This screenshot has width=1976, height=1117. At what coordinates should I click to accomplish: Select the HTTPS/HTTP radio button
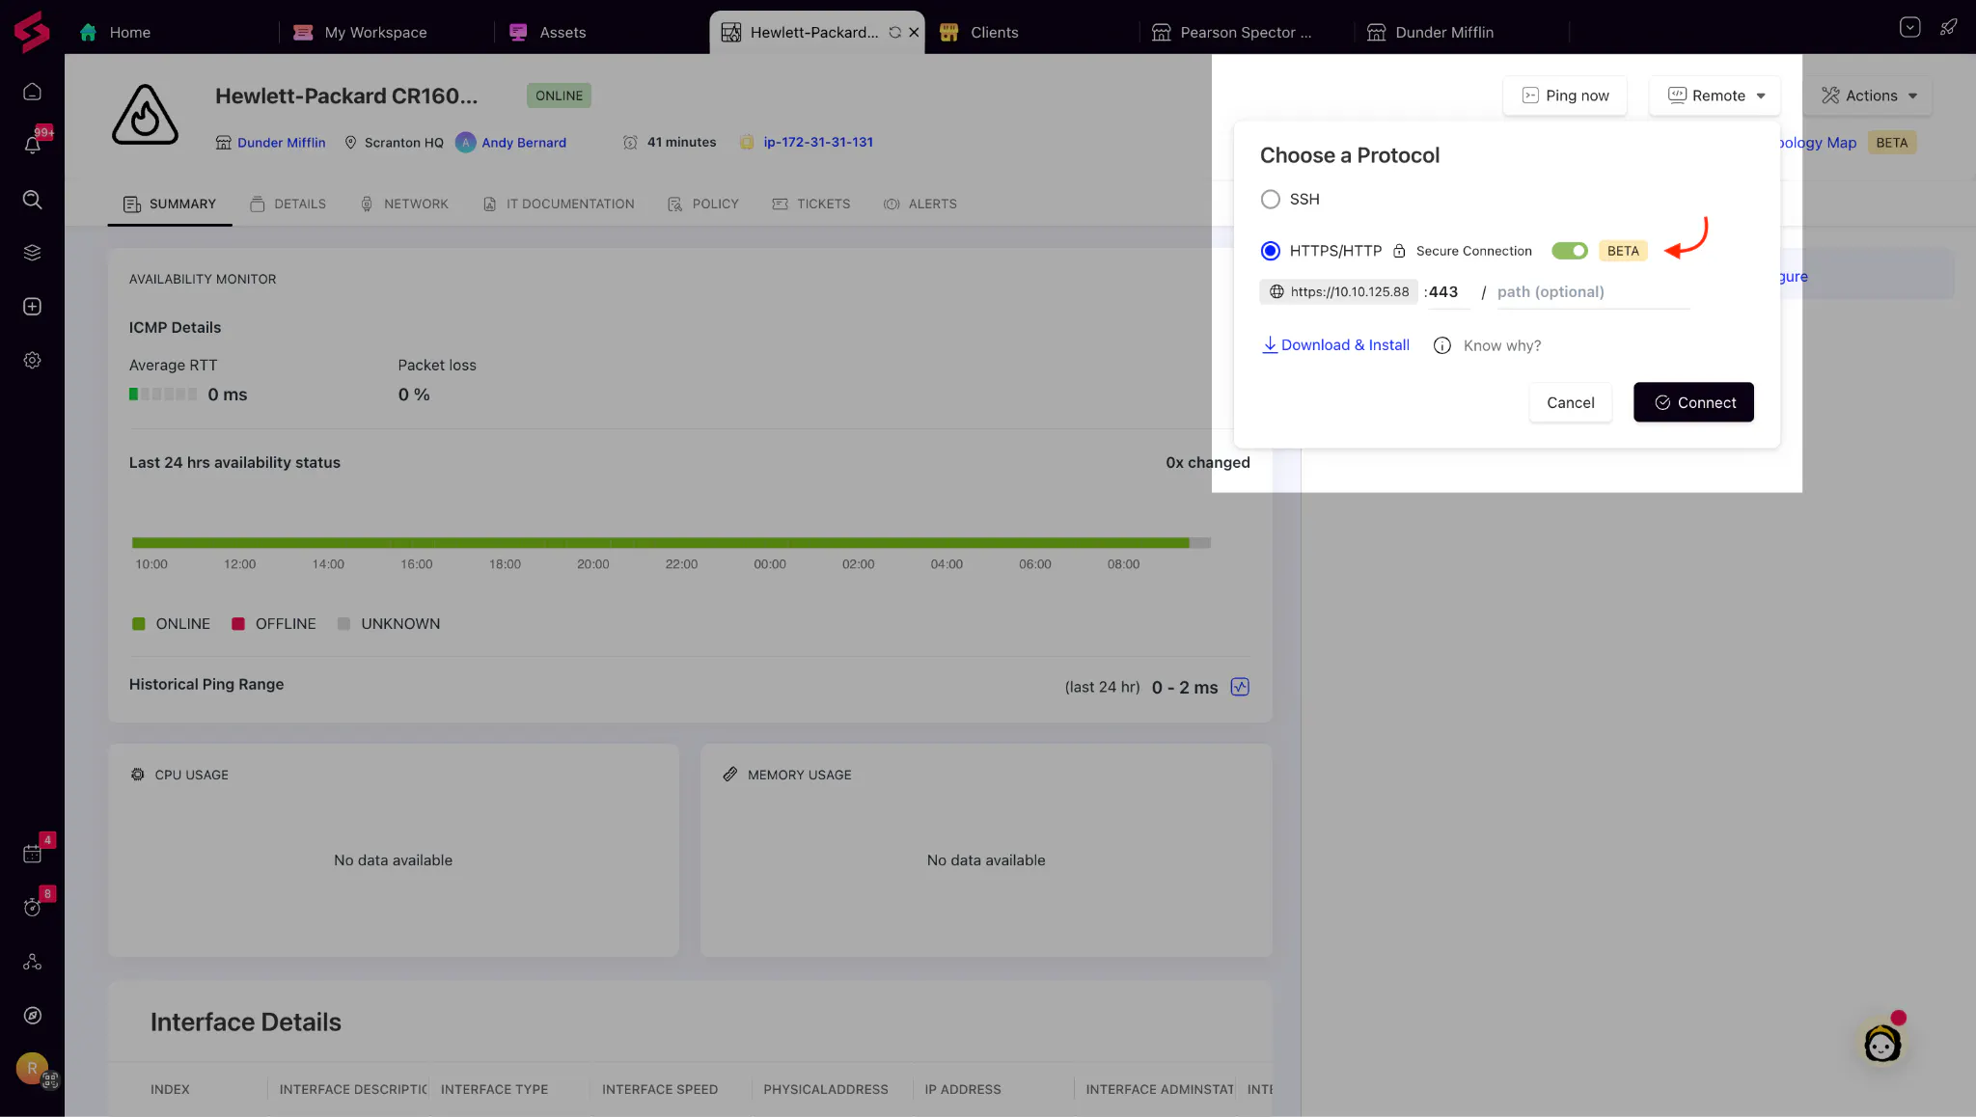(x=1271, y=251)
